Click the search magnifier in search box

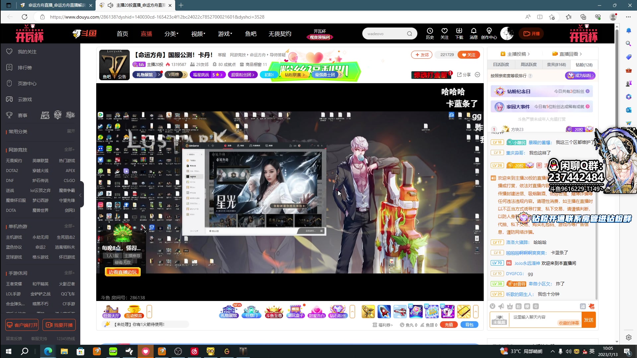(x=410, y=33)
